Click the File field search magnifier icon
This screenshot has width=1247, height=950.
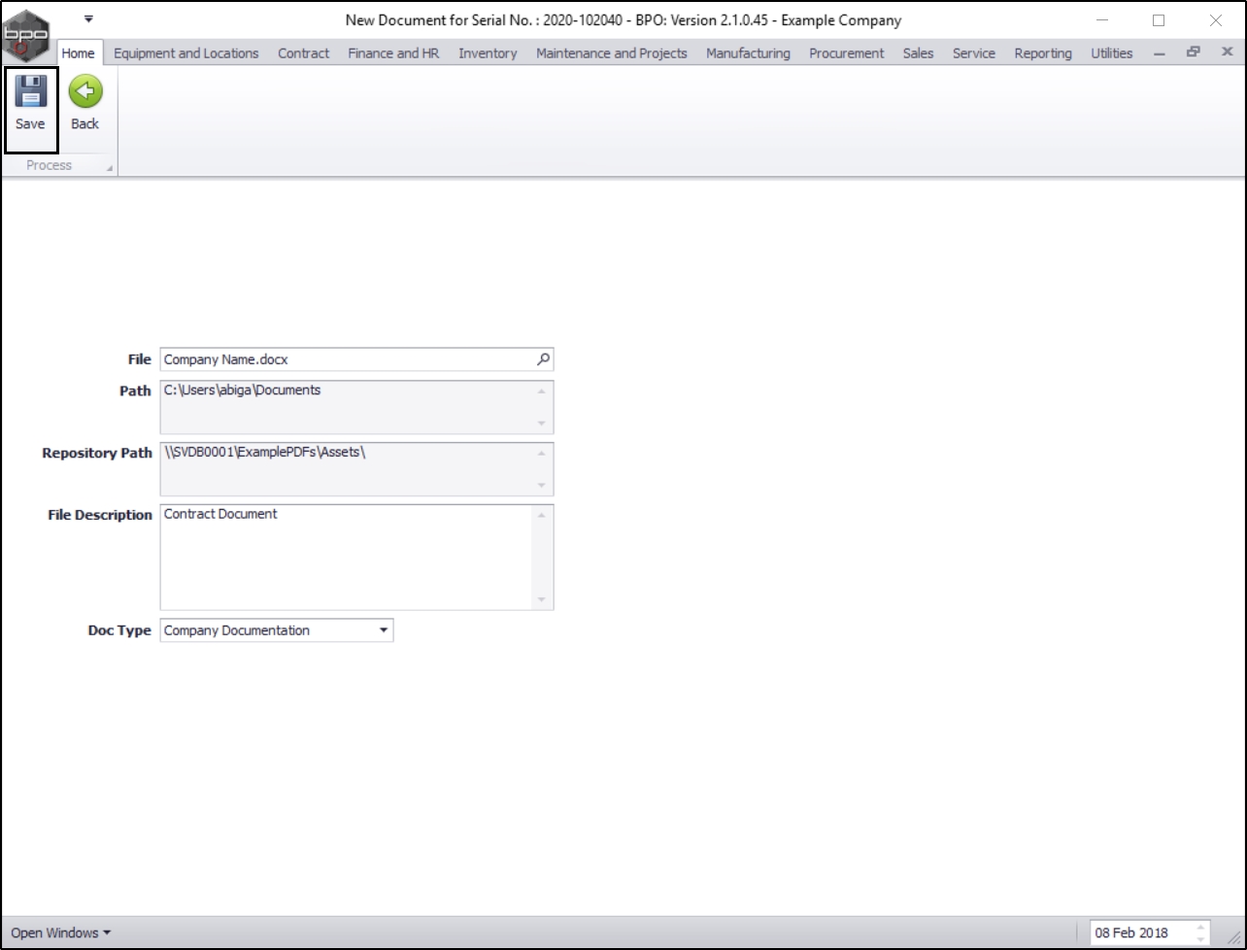click(544, 359)
